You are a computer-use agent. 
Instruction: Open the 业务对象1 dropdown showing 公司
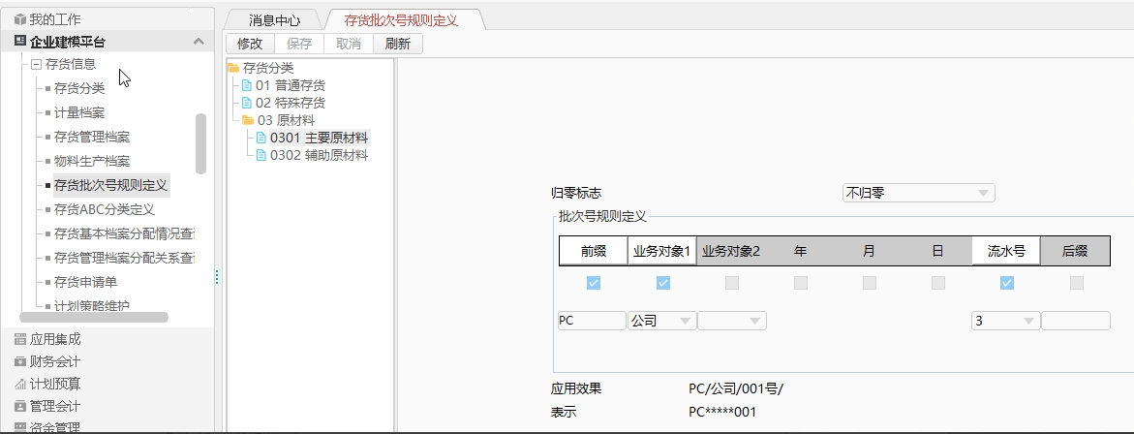click(661, 321)
